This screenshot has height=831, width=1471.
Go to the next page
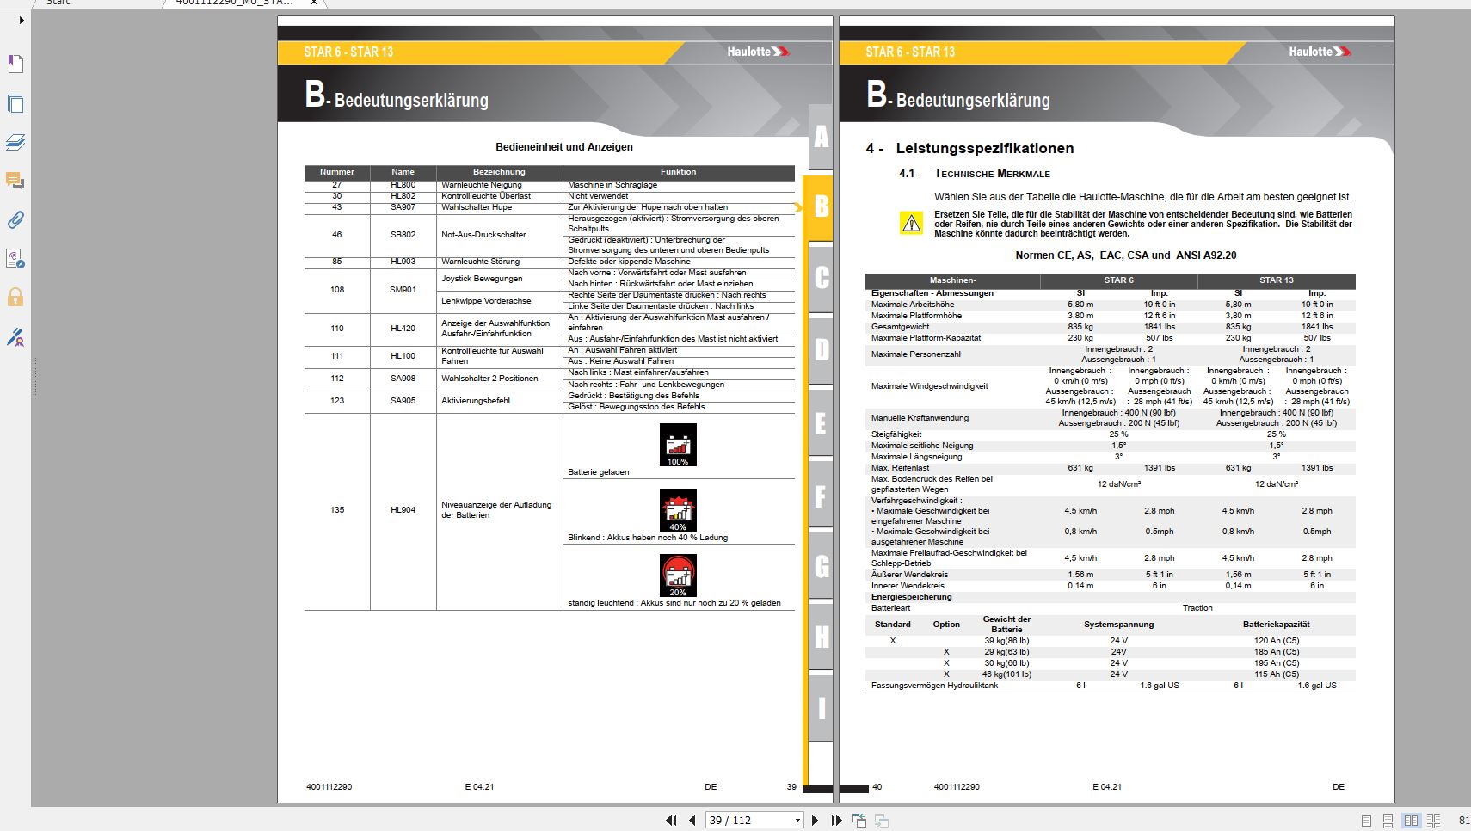pos(815,820)
